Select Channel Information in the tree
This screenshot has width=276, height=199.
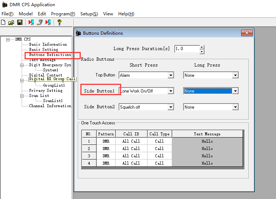point(50,106)
